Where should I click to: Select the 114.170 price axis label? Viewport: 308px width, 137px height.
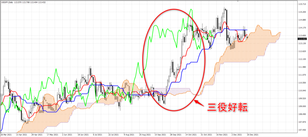pos(302,28)
